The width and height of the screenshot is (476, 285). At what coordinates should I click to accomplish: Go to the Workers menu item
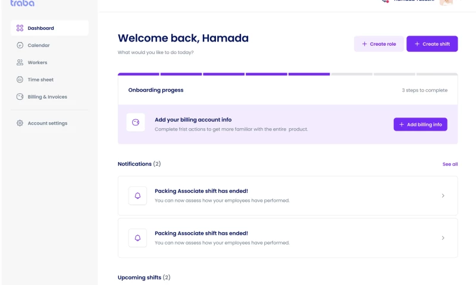coord(37,62)
